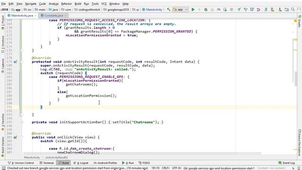Image resolution: width=302 pixels, height=170 pixels.
Task: Open the Edit menu
Action: click(x=11, y=4)
